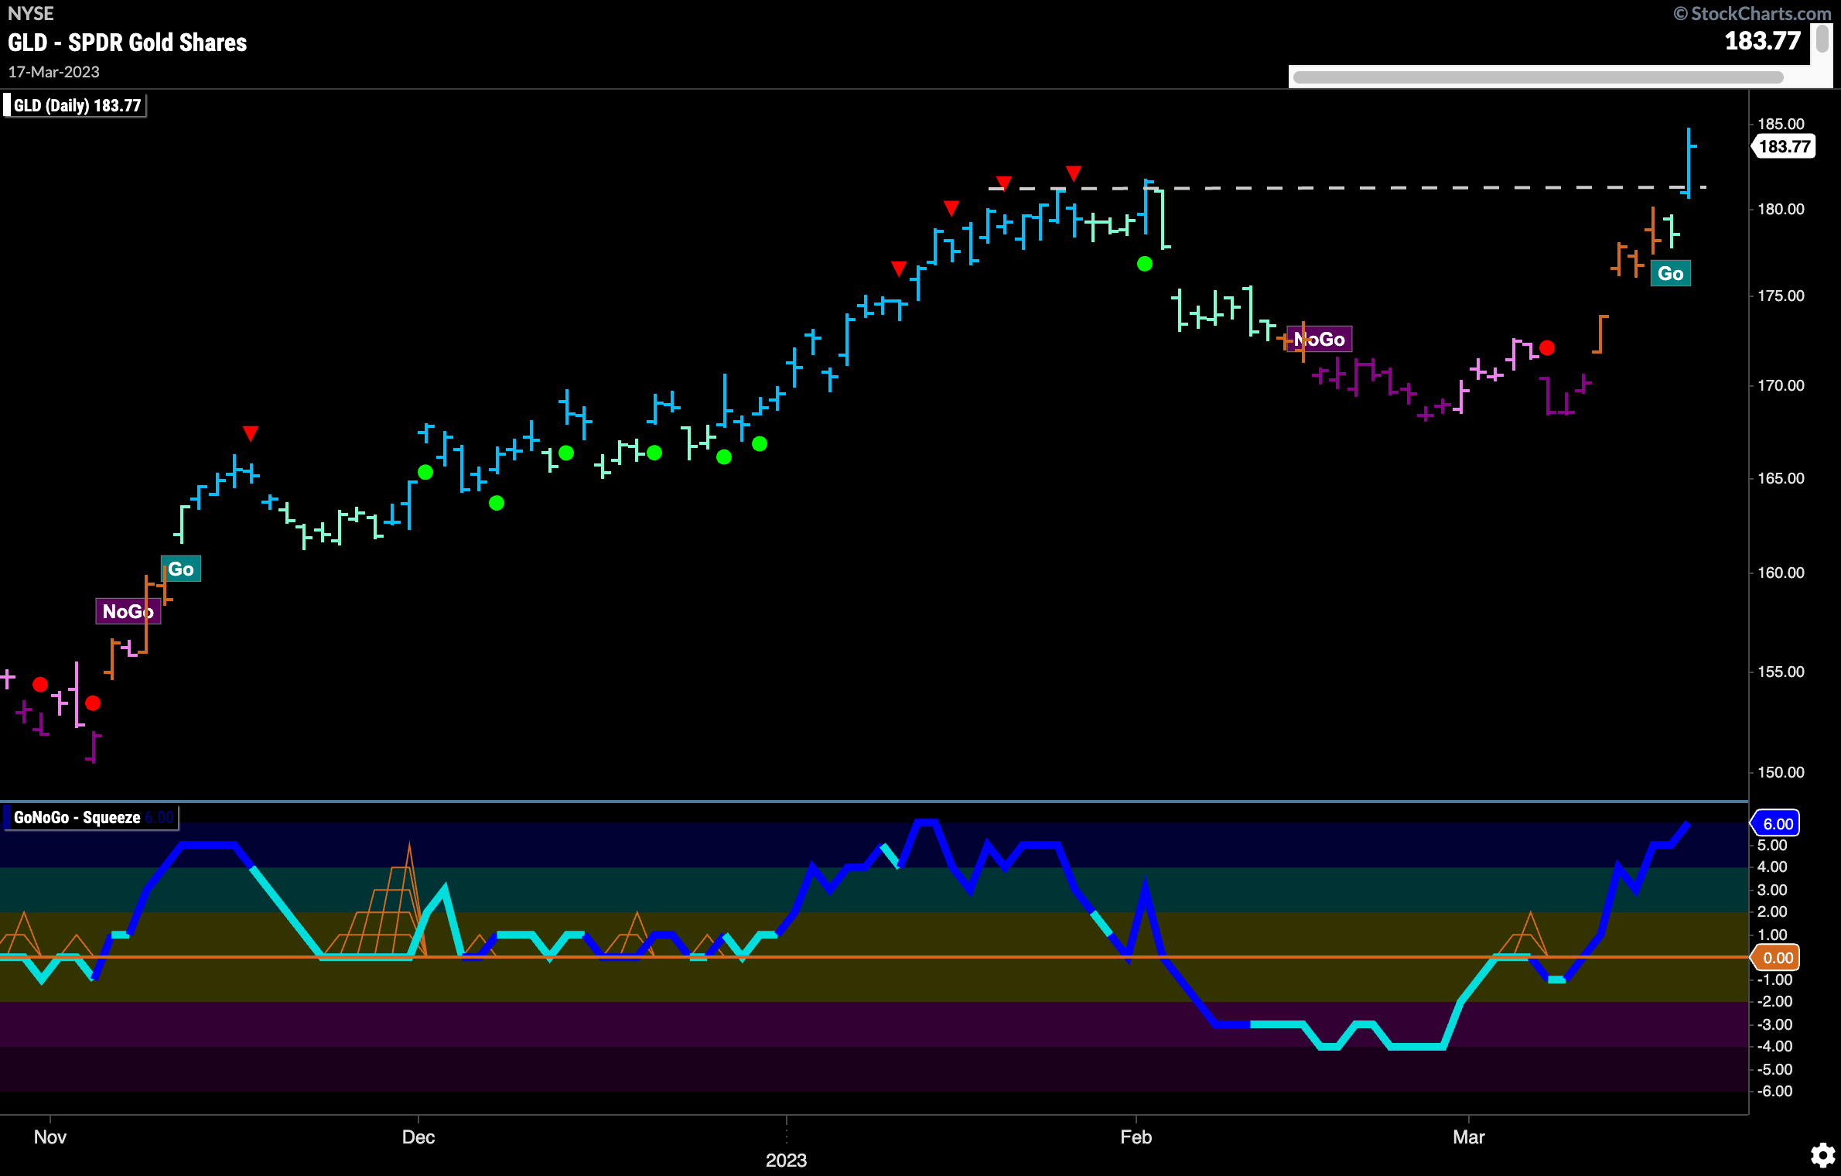Click the GLD (Daily) 183.77 legend label
Screen dimensions: 1841x1176
click(77, 105)
